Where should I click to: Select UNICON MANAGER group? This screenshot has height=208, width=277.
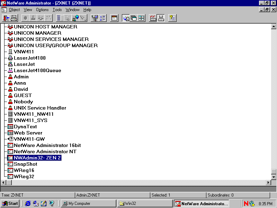pyautogui.click(x=38, y=33)
